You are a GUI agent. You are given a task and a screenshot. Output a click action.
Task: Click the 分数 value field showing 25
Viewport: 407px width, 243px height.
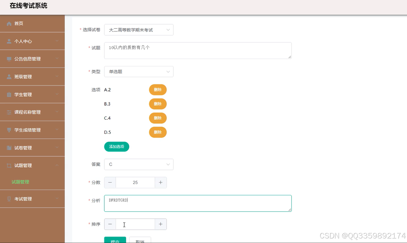click(135, 183)
